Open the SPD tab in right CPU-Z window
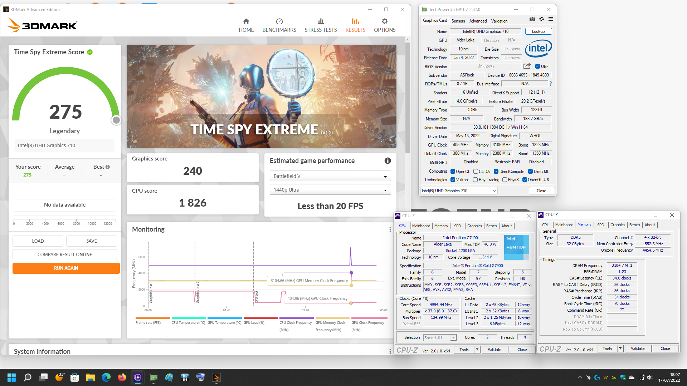The width and height of the screenshot is (687, 386). 600,225
